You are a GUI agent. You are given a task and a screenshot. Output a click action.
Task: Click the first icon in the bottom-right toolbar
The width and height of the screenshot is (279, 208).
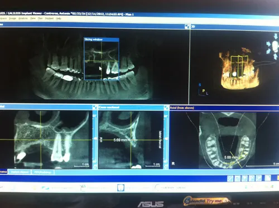pos(230,178)
